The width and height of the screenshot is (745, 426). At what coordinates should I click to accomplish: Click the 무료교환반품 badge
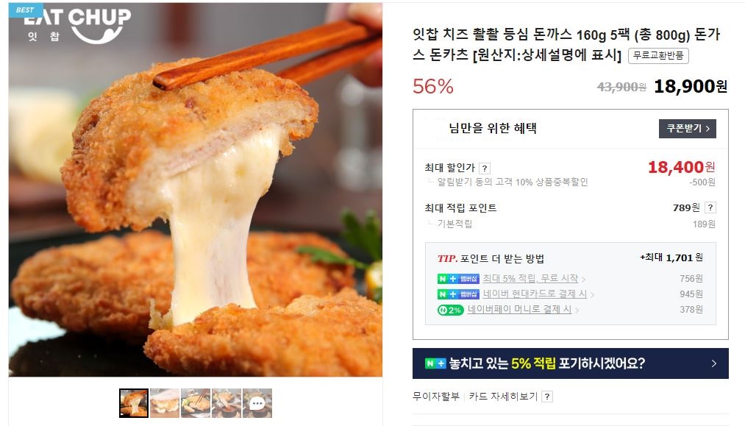(x=658, y=56)
